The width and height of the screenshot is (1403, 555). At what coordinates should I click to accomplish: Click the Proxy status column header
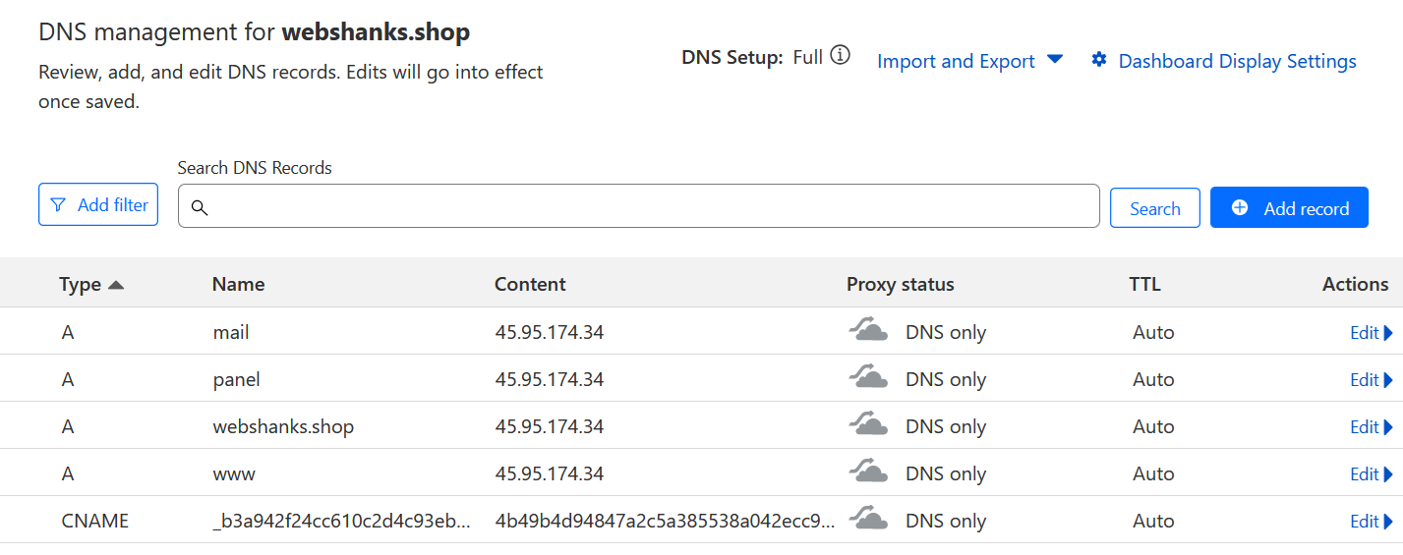click(x=901, y=284)
